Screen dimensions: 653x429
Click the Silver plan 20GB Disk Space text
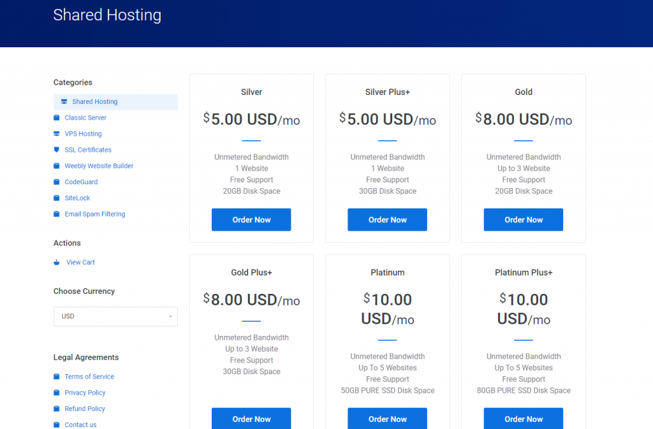[x=251, y=191]
